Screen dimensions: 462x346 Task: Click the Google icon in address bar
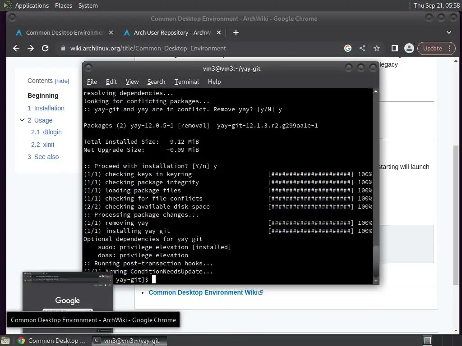point(348,48)
